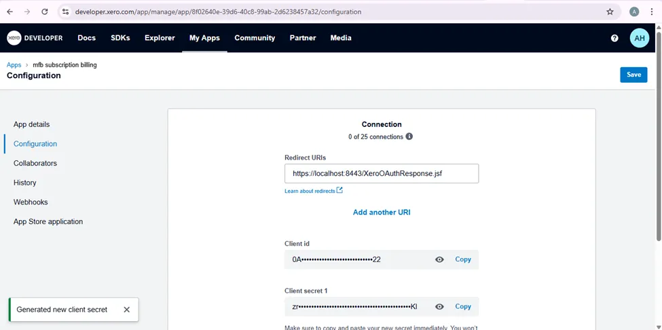662x330 pixels.
Task: Open My Apps in the top navigation
Action: coord(205,38)
